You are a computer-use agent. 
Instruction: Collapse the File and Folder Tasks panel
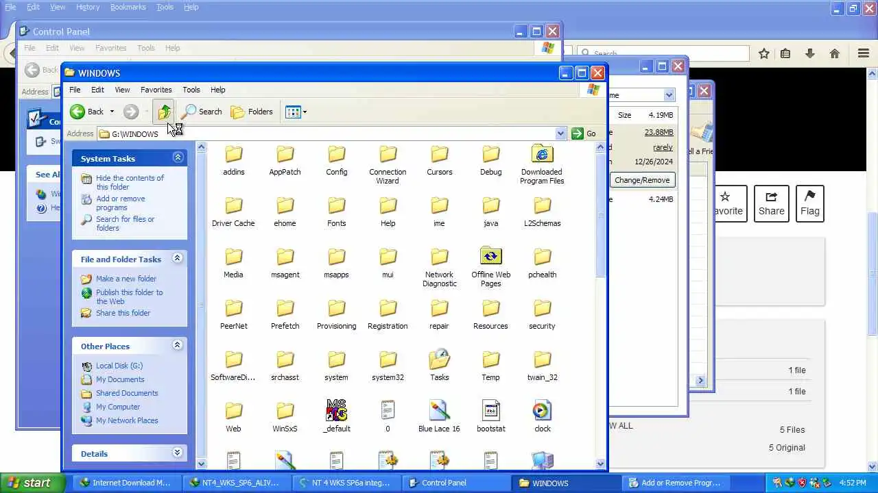(177, 259)
